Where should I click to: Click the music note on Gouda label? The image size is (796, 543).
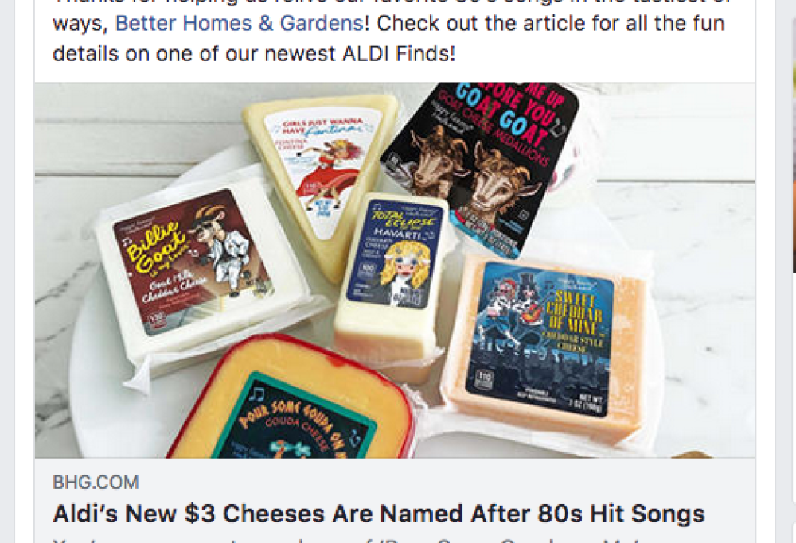coord(256,394)
